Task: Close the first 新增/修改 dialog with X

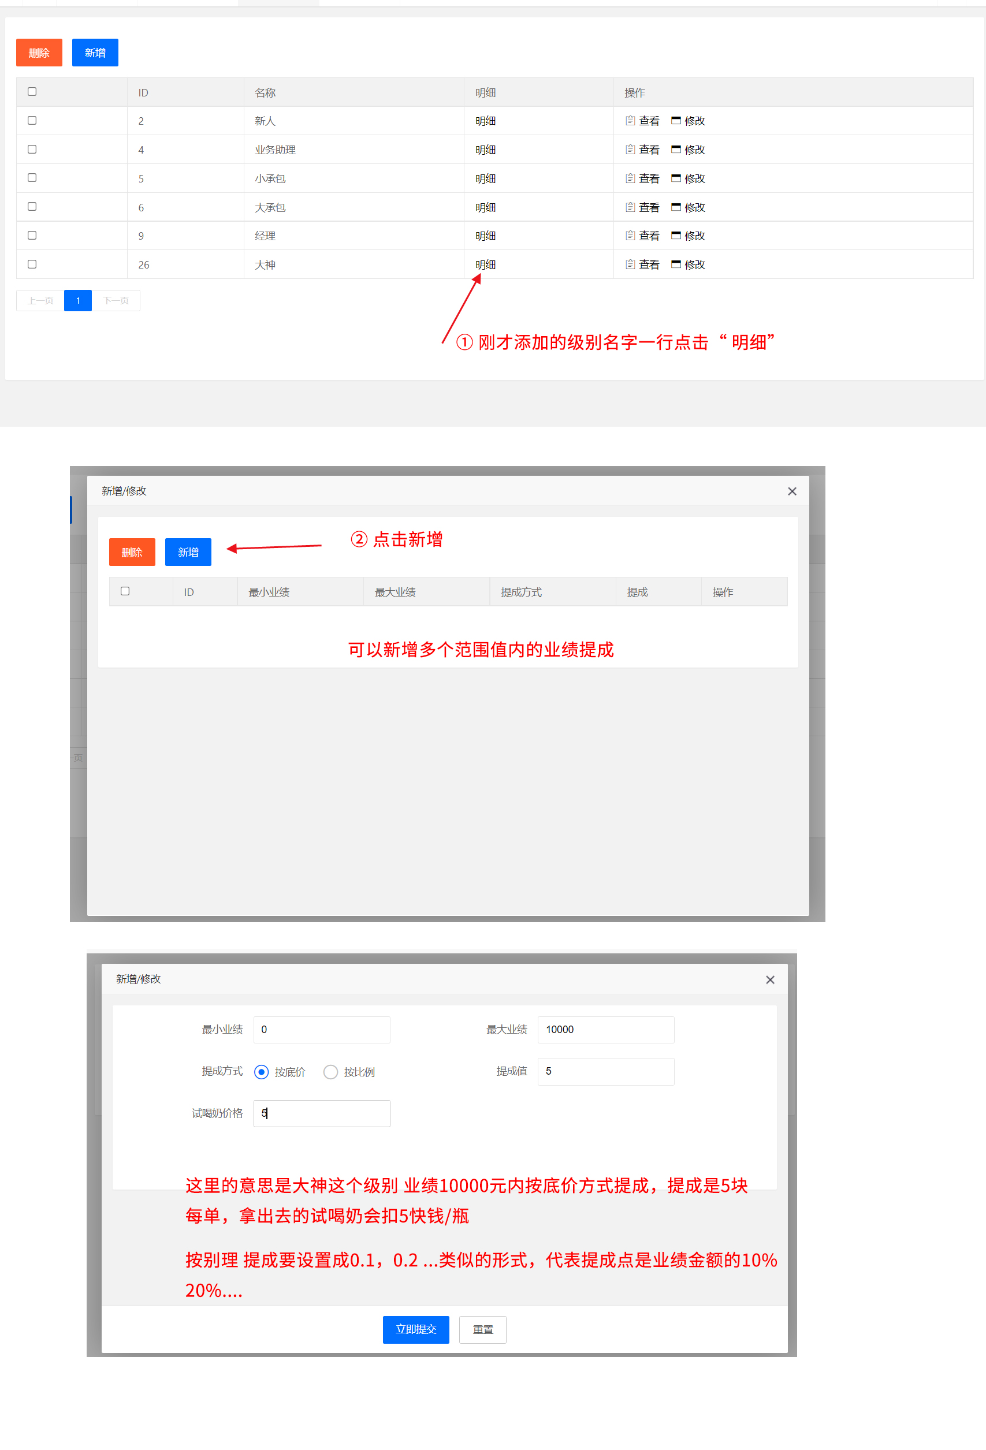Action: pyautogui.click(x=792, y=491)
